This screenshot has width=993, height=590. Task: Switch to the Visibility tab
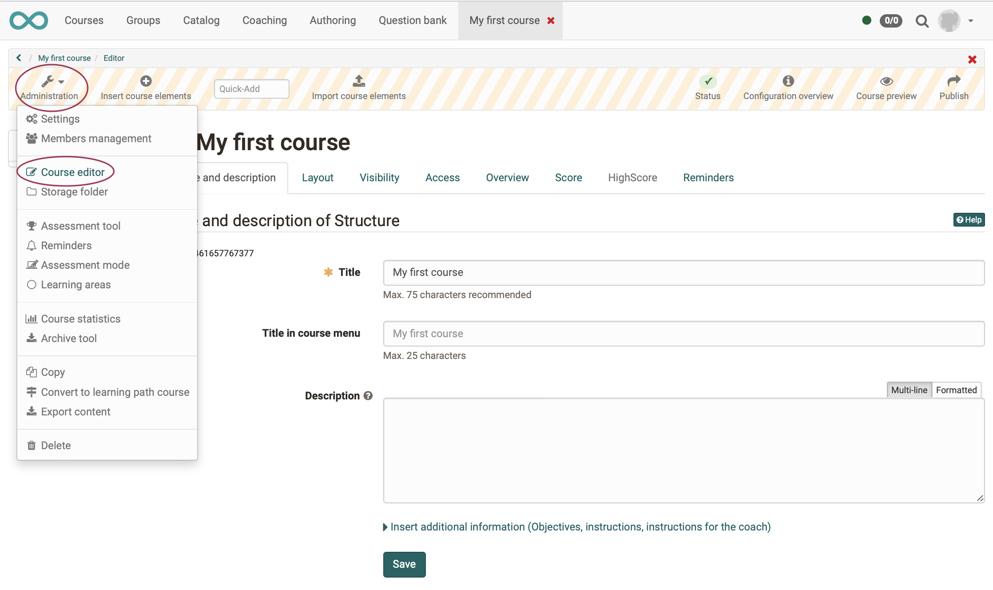(379, 178)
